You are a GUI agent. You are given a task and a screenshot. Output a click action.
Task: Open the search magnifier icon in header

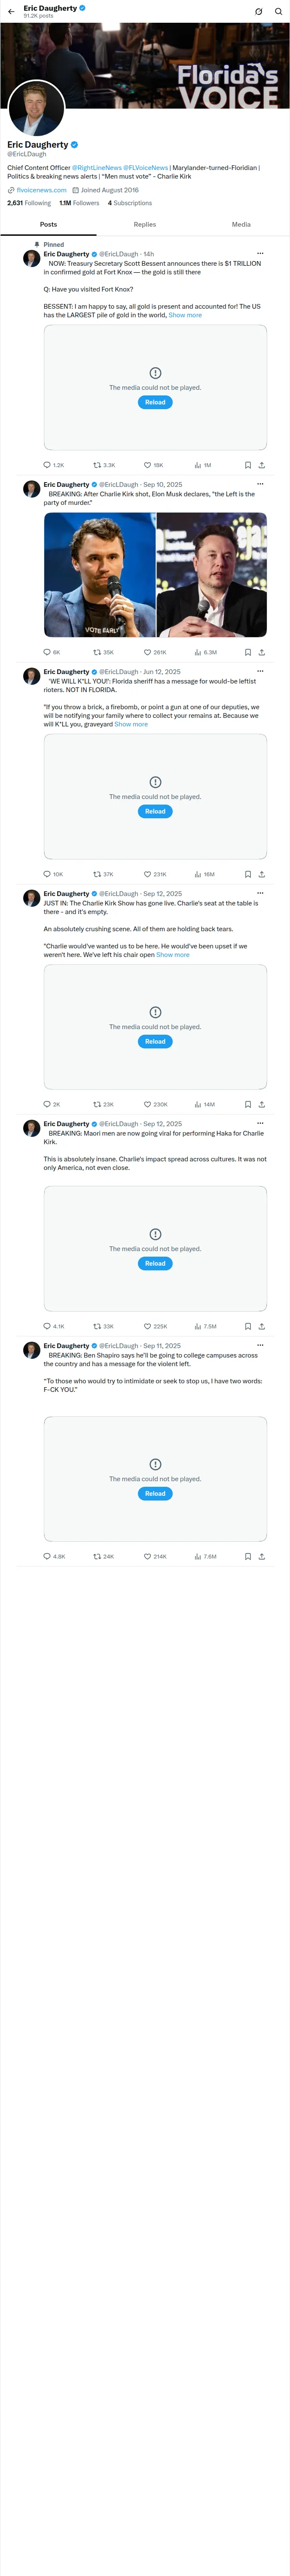[x=278, y=12]
